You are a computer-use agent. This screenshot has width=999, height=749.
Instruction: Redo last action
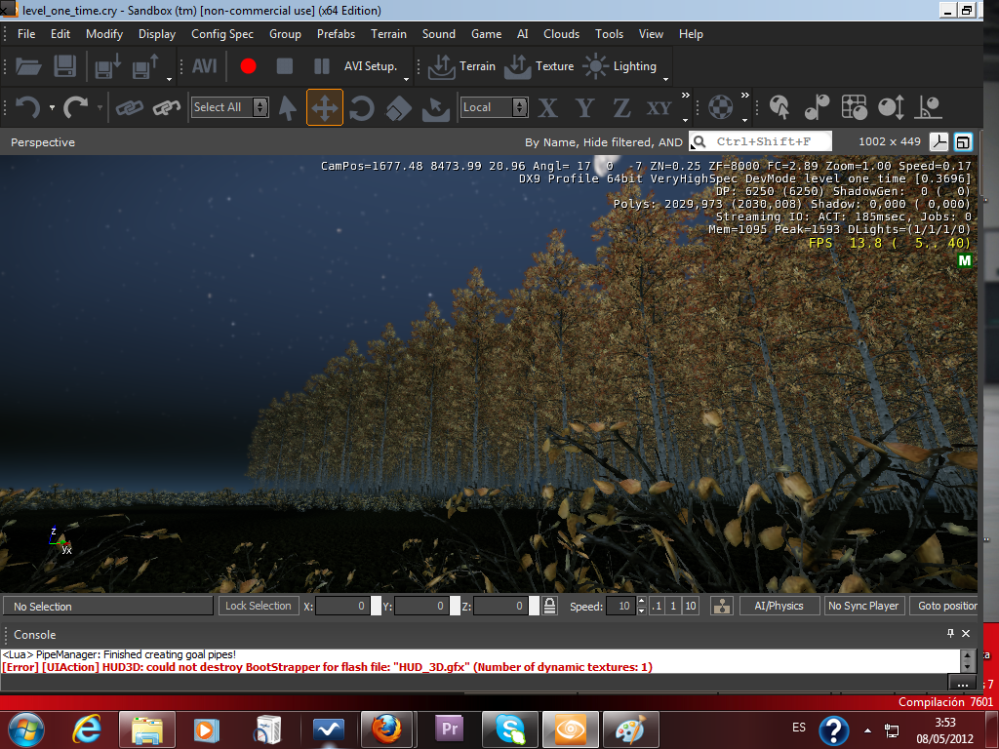point(76,107)
